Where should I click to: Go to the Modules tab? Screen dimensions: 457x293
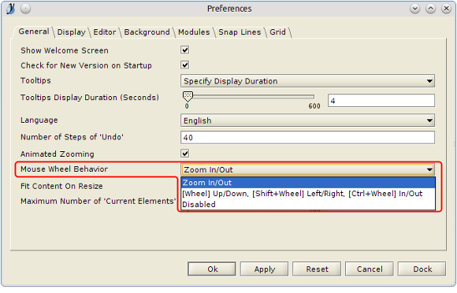tap(194, 32)
